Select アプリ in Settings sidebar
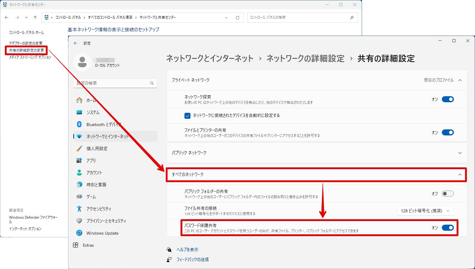 click(x=115, y=160)
